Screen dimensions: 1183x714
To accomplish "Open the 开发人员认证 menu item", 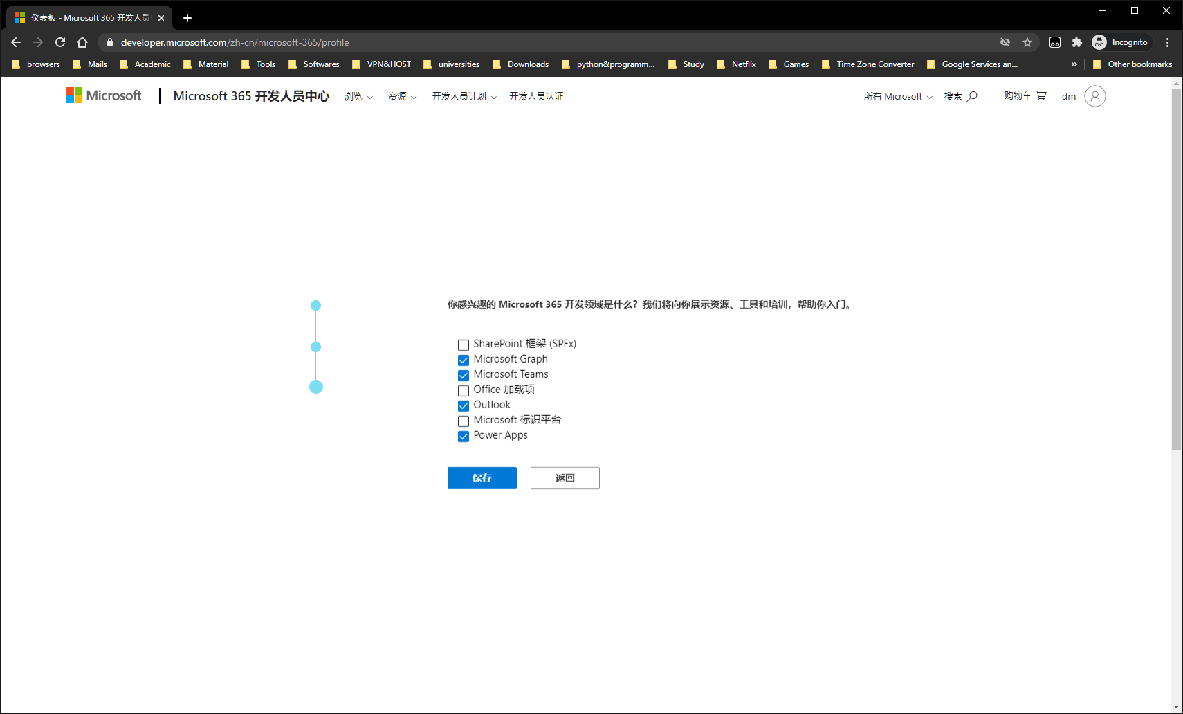I will (536, 96).
